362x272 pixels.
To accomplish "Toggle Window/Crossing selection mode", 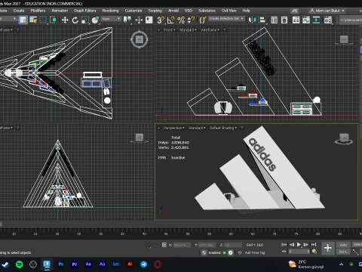I will (x=53, y=20).
